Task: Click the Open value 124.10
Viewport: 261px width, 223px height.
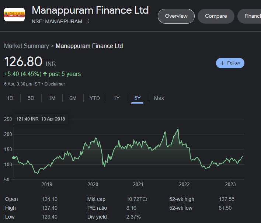Action: 49,199
